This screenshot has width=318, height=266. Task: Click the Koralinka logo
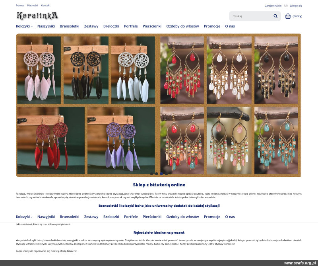tap(37, 16)
